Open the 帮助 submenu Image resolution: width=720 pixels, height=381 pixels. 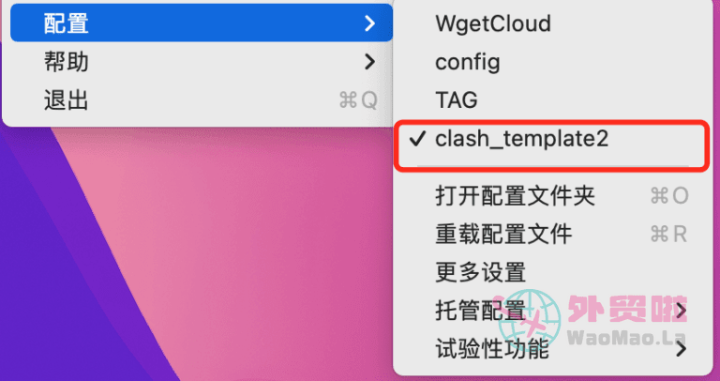(x=202, y=62)
